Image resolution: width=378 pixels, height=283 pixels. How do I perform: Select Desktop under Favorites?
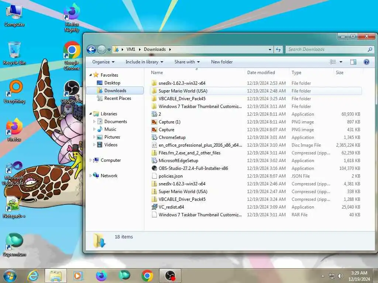(112, 83)
